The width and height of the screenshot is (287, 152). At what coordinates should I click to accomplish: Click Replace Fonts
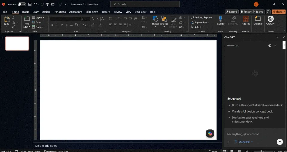click(x=200, y=22)
